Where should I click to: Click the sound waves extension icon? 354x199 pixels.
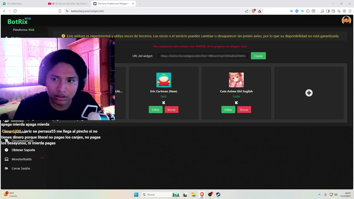(x=291, y=11)
